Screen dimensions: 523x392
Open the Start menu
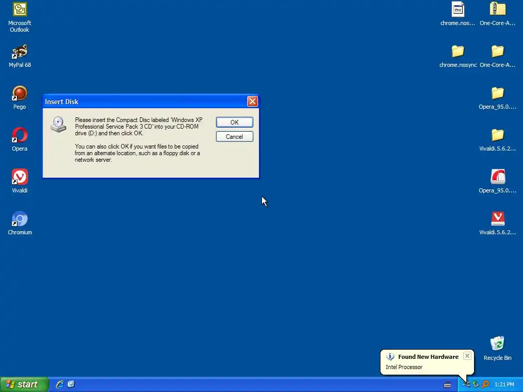24,384
